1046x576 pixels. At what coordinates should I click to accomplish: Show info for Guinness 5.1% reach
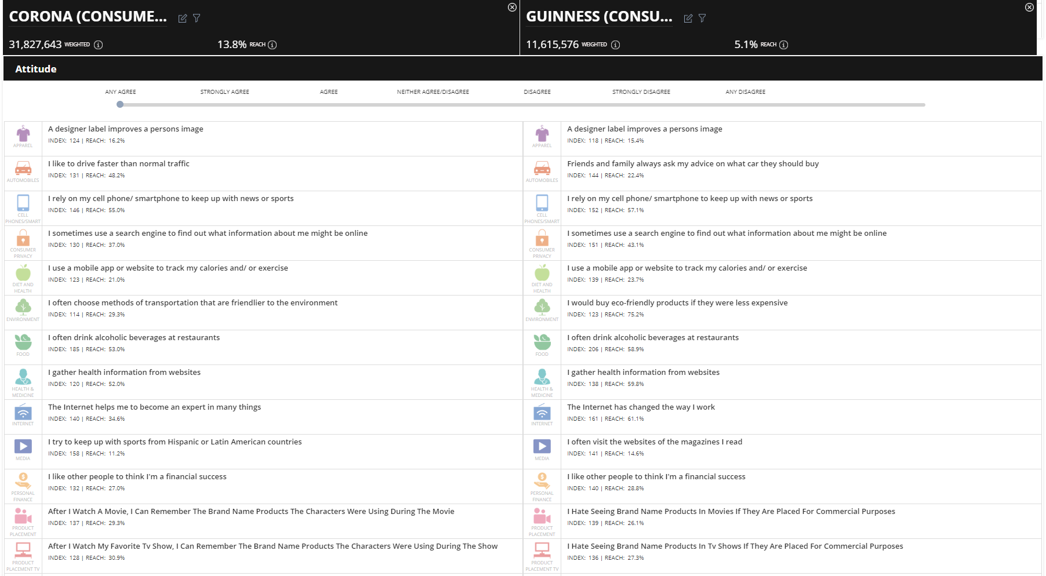pos(784,45)
